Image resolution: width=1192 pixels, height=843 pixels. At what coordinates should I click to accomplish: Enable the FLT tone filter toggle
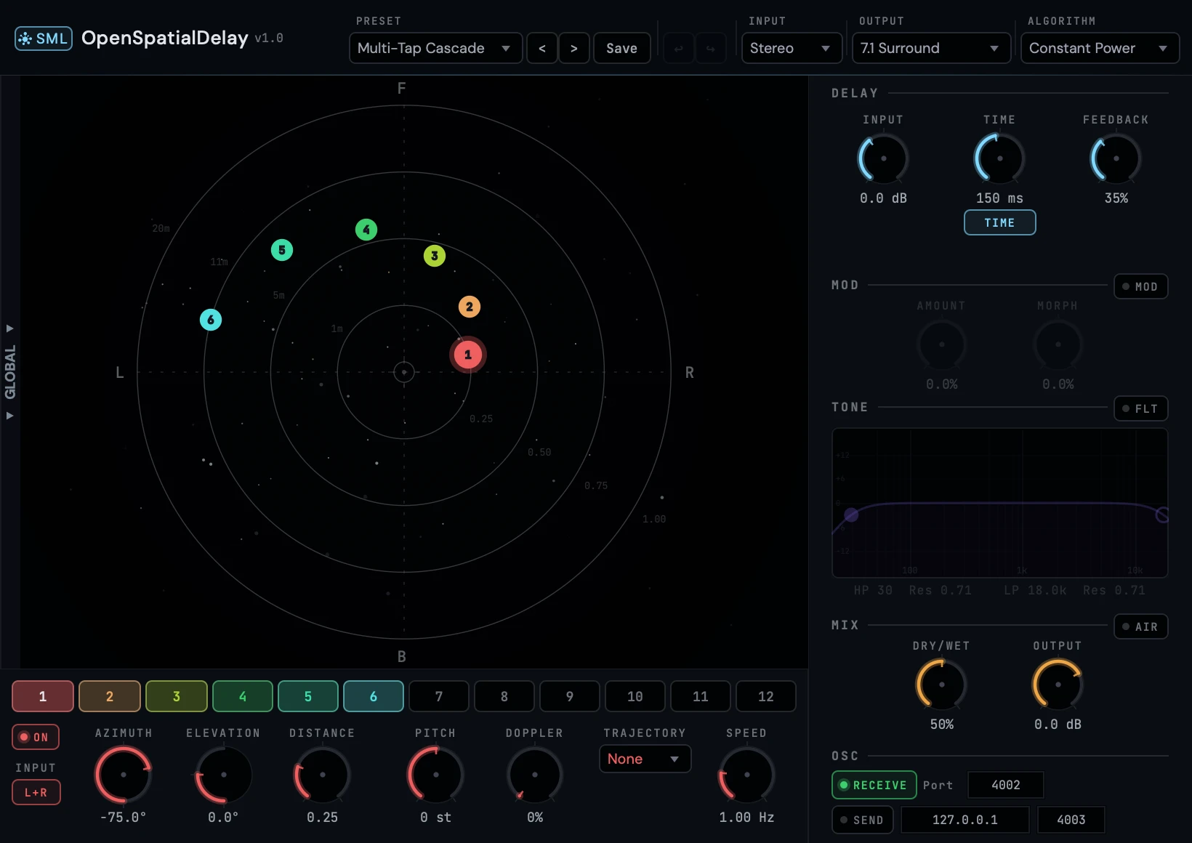pyautogui.click(x=1140, y=408)
